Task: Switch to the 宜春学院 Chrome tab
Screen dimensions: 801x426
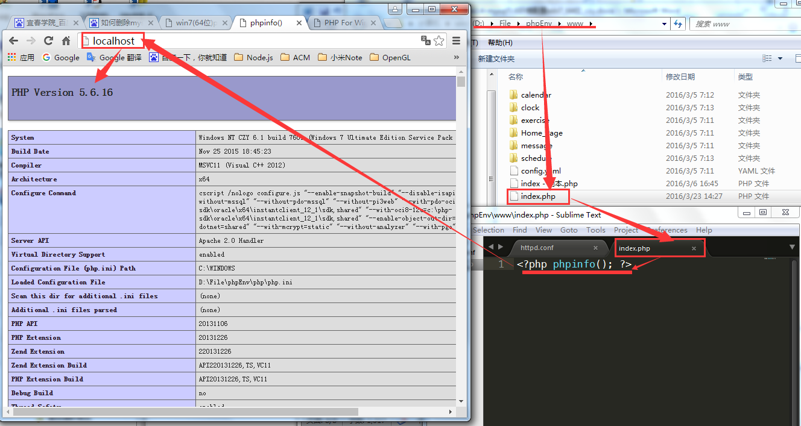Action: [45, 23]
